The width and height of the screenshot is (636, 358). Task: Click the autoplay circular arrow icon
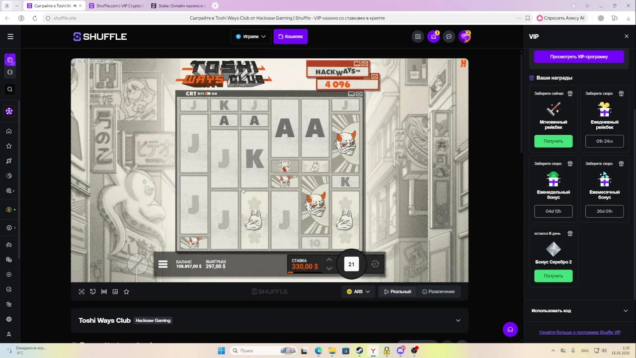click(x=375, y=264)
